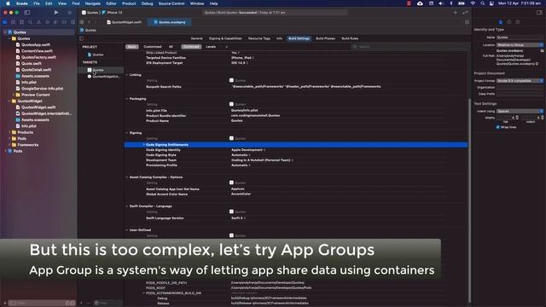This screenshot has height=307, width=546.
Task: Collapse the QuotesWidget folder in navigator
Action: pyautogui.click(x=9, y=101)
